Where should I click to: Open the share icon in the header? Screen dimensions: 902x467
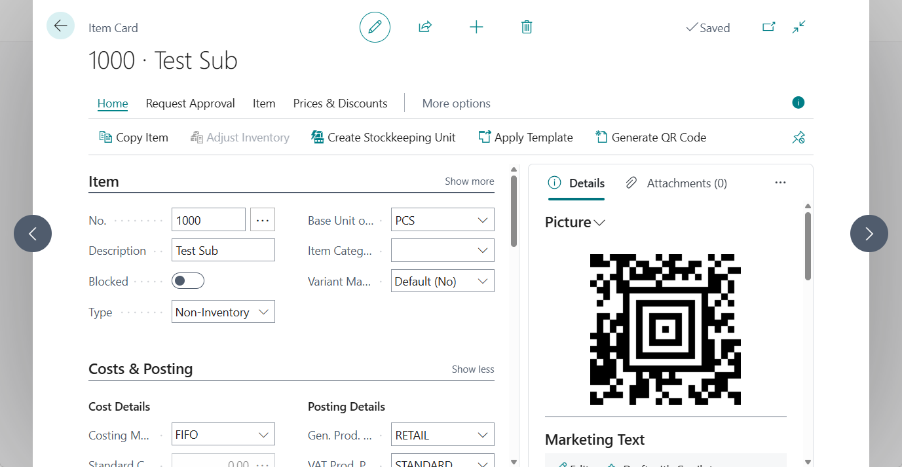424,27
